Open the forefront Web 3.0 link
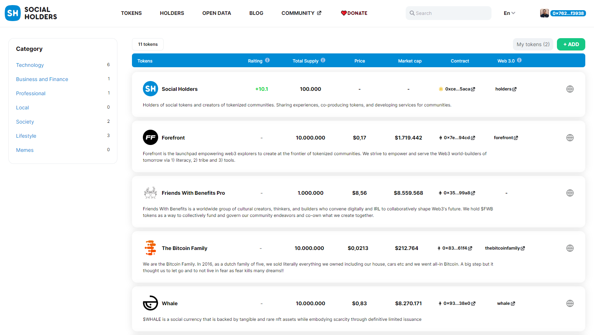594x335 pixels. 506,138
